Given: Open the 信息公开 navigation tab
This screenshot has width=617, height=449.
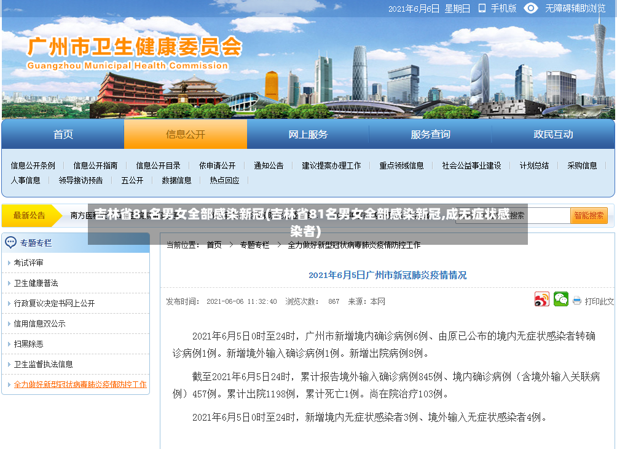Looking at the screenshot, I should click(186, 134).
